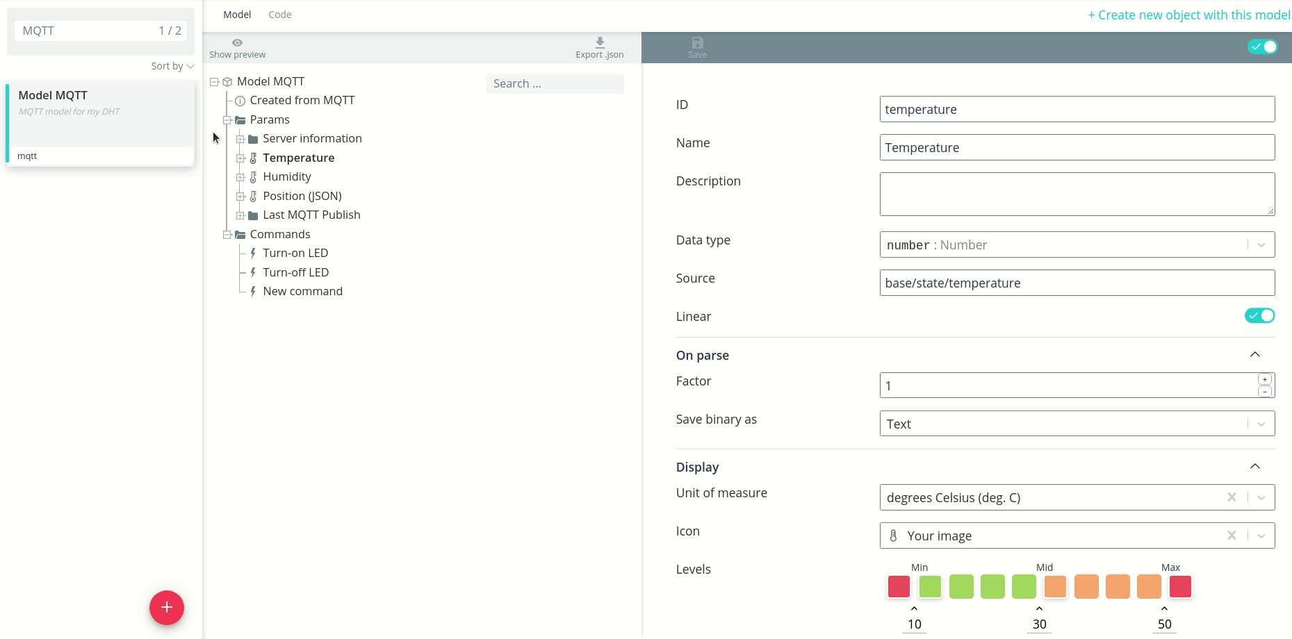Click the thermometer icon beside Humidity
This screenshot has height=639, width=1292.
pyautogui.click(x=254, y=177)
